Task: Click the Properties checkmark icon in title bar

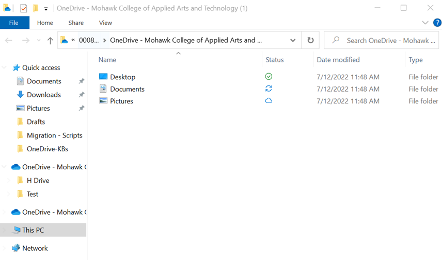Action: click(x=23, y=8)
